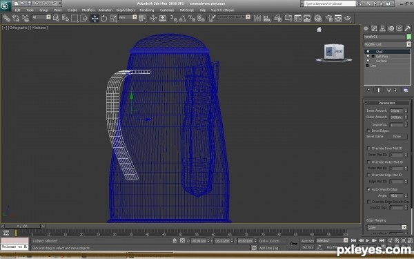Activate Select and Rotate tool
The height and width of the screenshot is (259, 414).
click(x=103, y=18)
